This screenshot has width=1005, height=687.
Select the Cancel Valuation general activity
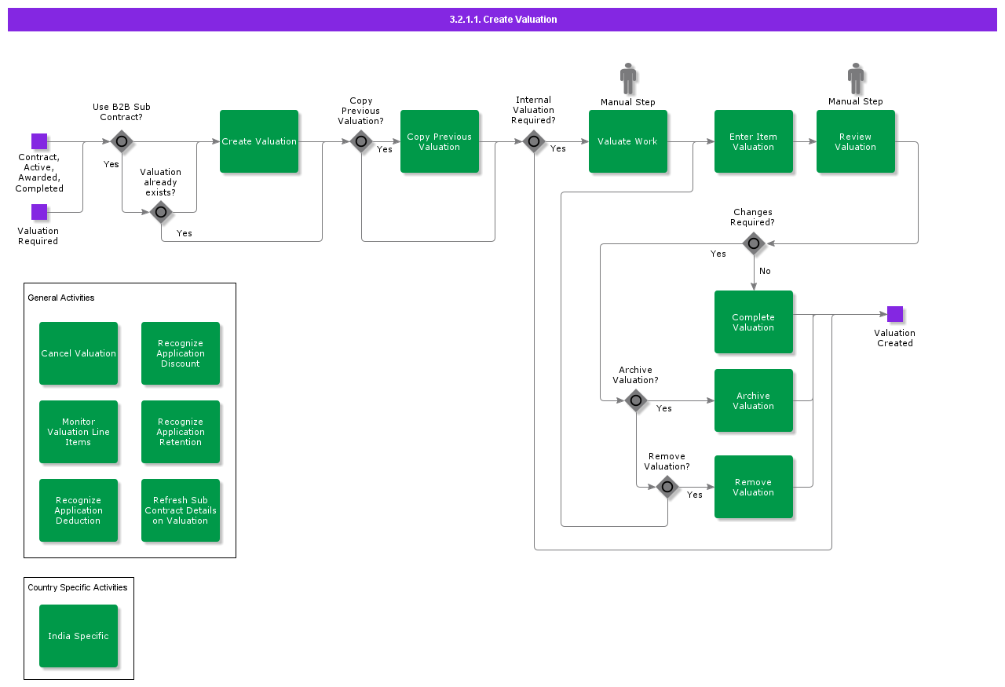(79, 353)
